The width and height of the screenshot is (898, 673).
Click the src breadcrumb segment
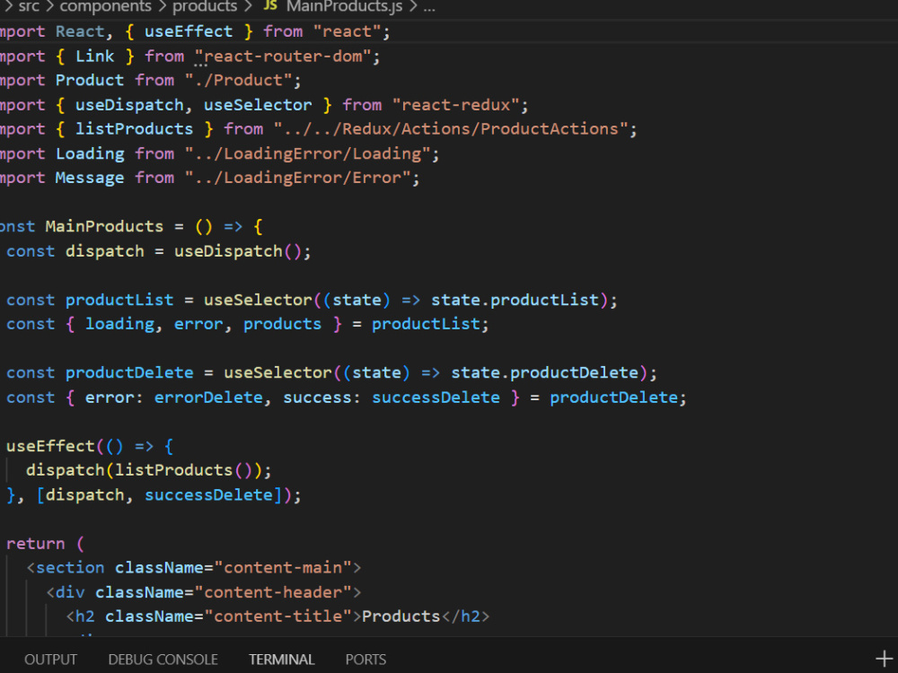click(30, 6)
